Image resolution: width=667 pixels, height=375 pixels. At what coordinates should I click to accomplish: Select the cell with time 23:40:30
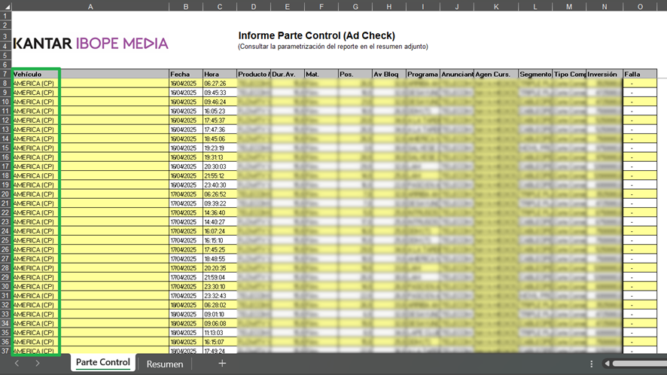pos(220,185)
